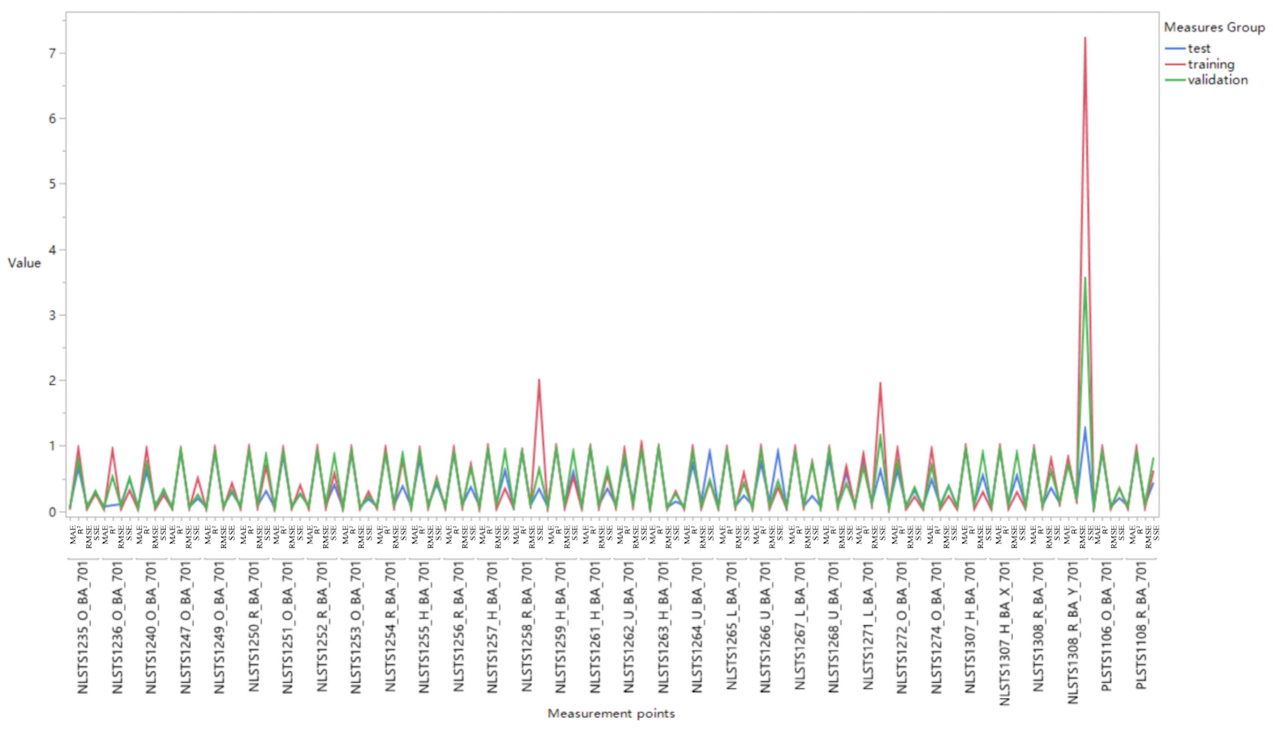The height and width of the screenshot is (730, 1273).
Task: Click the y-axis tick label 4
Action: 53,250
